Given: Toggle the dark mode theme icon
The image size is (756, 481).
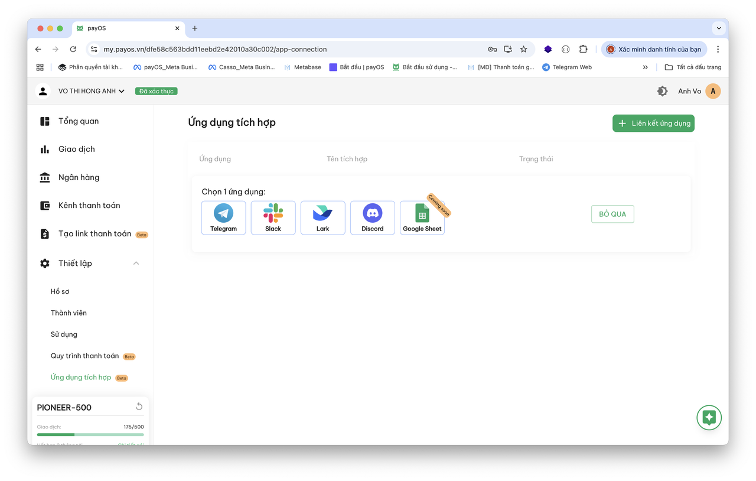Looking at the screenshot, I should coord(662,91).
